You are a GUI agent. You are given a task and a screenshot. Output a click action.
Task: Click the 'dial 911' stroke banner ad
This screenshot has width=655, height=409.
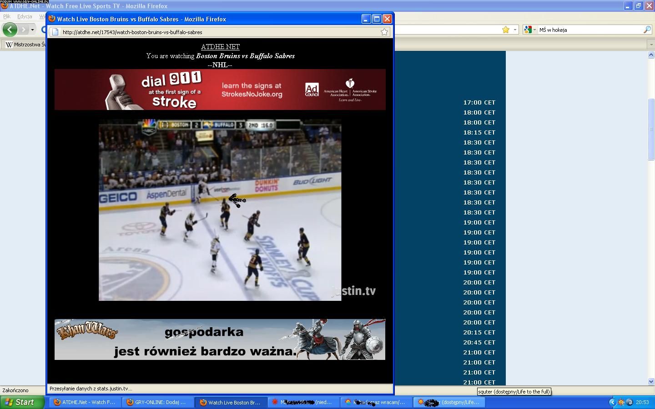click(220, 90)
